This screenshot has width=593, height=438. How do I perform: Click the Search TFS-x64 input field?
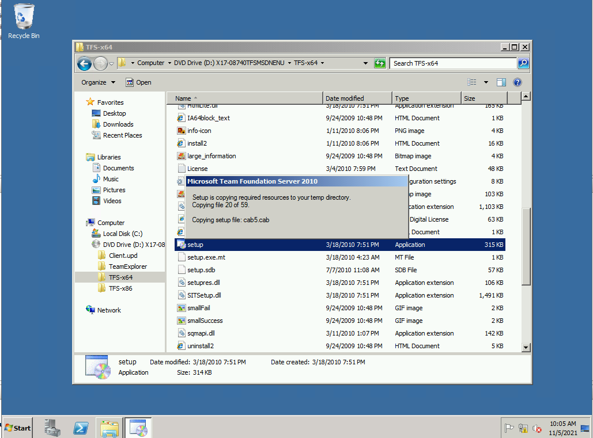click(x=453, y=63)
